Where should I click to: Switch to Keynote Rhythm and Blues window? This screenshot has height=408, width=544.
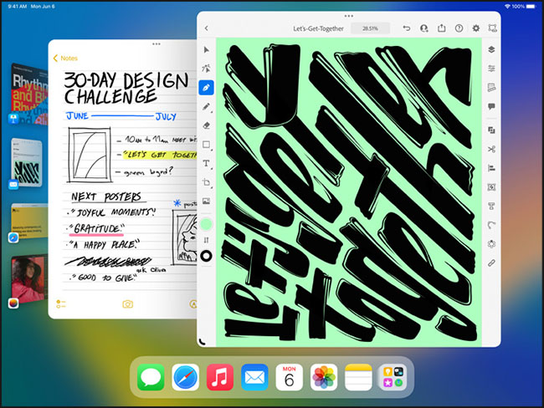point(29,94)
